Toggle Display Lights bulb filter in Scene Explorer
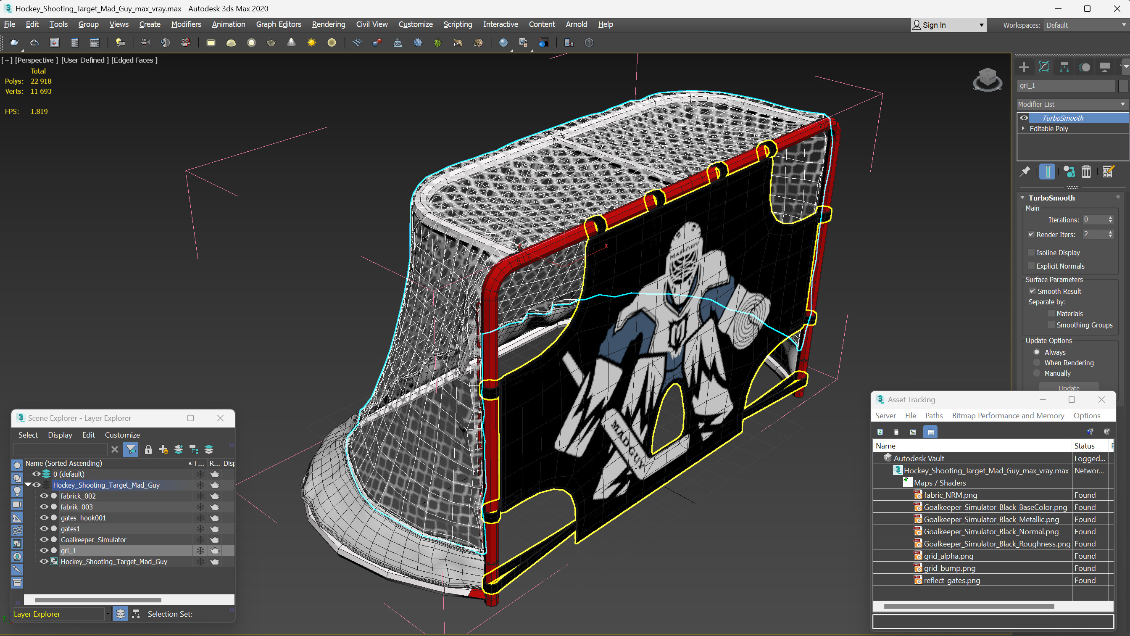1130x636 pixels. pyautogui.click(x=17, y=491)
